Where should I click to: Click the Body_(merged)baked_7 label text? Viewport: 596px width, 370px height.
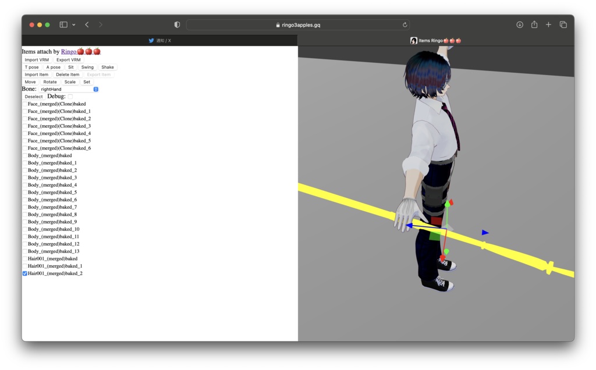coord(52,207)
